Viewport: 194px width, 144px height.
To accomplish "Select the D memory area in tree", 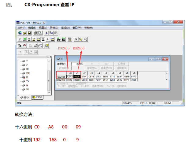I will (x=27, y=77).
